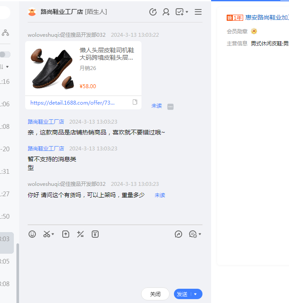The width and height of the screenshot is (289, 303).
Task: Select conversation with time ending :27
Action: point(5,194)
